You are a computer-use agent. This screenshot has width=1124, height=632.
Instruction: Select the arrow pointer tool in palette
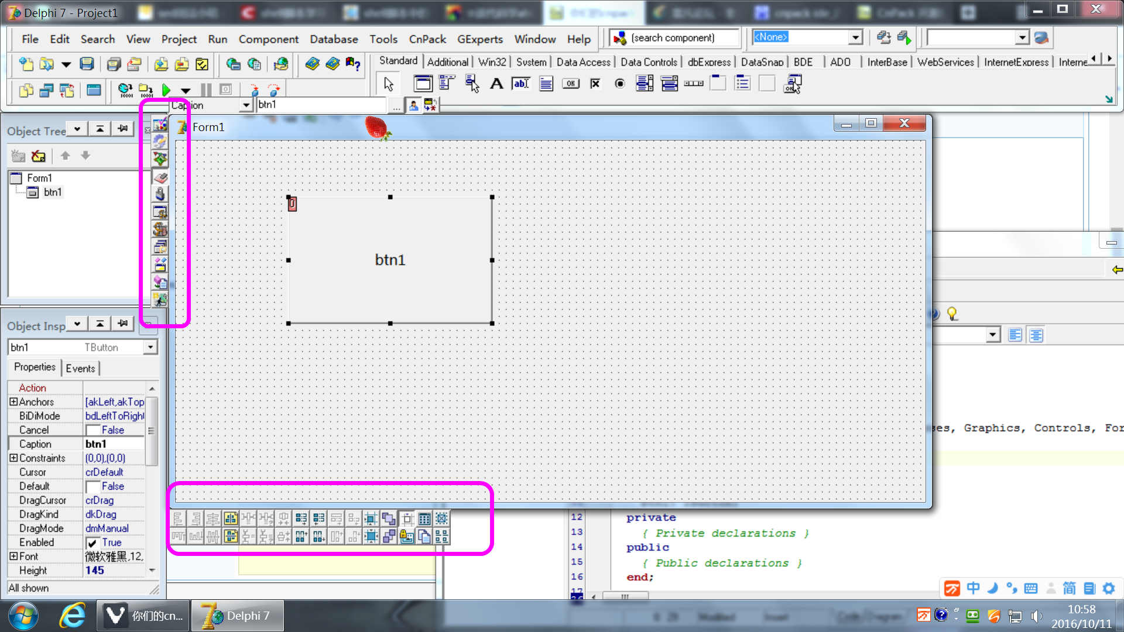point(389,84)
